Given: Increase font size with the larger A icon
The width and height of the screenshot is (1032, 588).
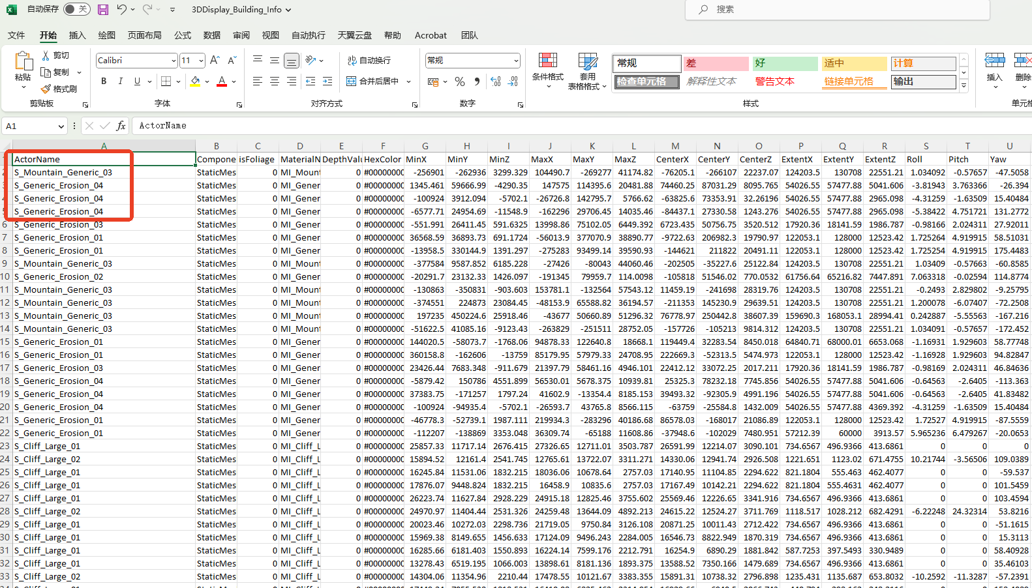Looking at the screenshot, I should [215, 60].
